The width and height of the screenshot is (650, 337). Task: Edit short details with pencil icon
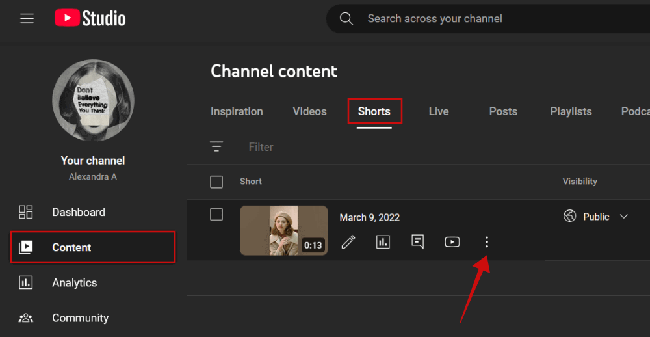pos(348,242)
